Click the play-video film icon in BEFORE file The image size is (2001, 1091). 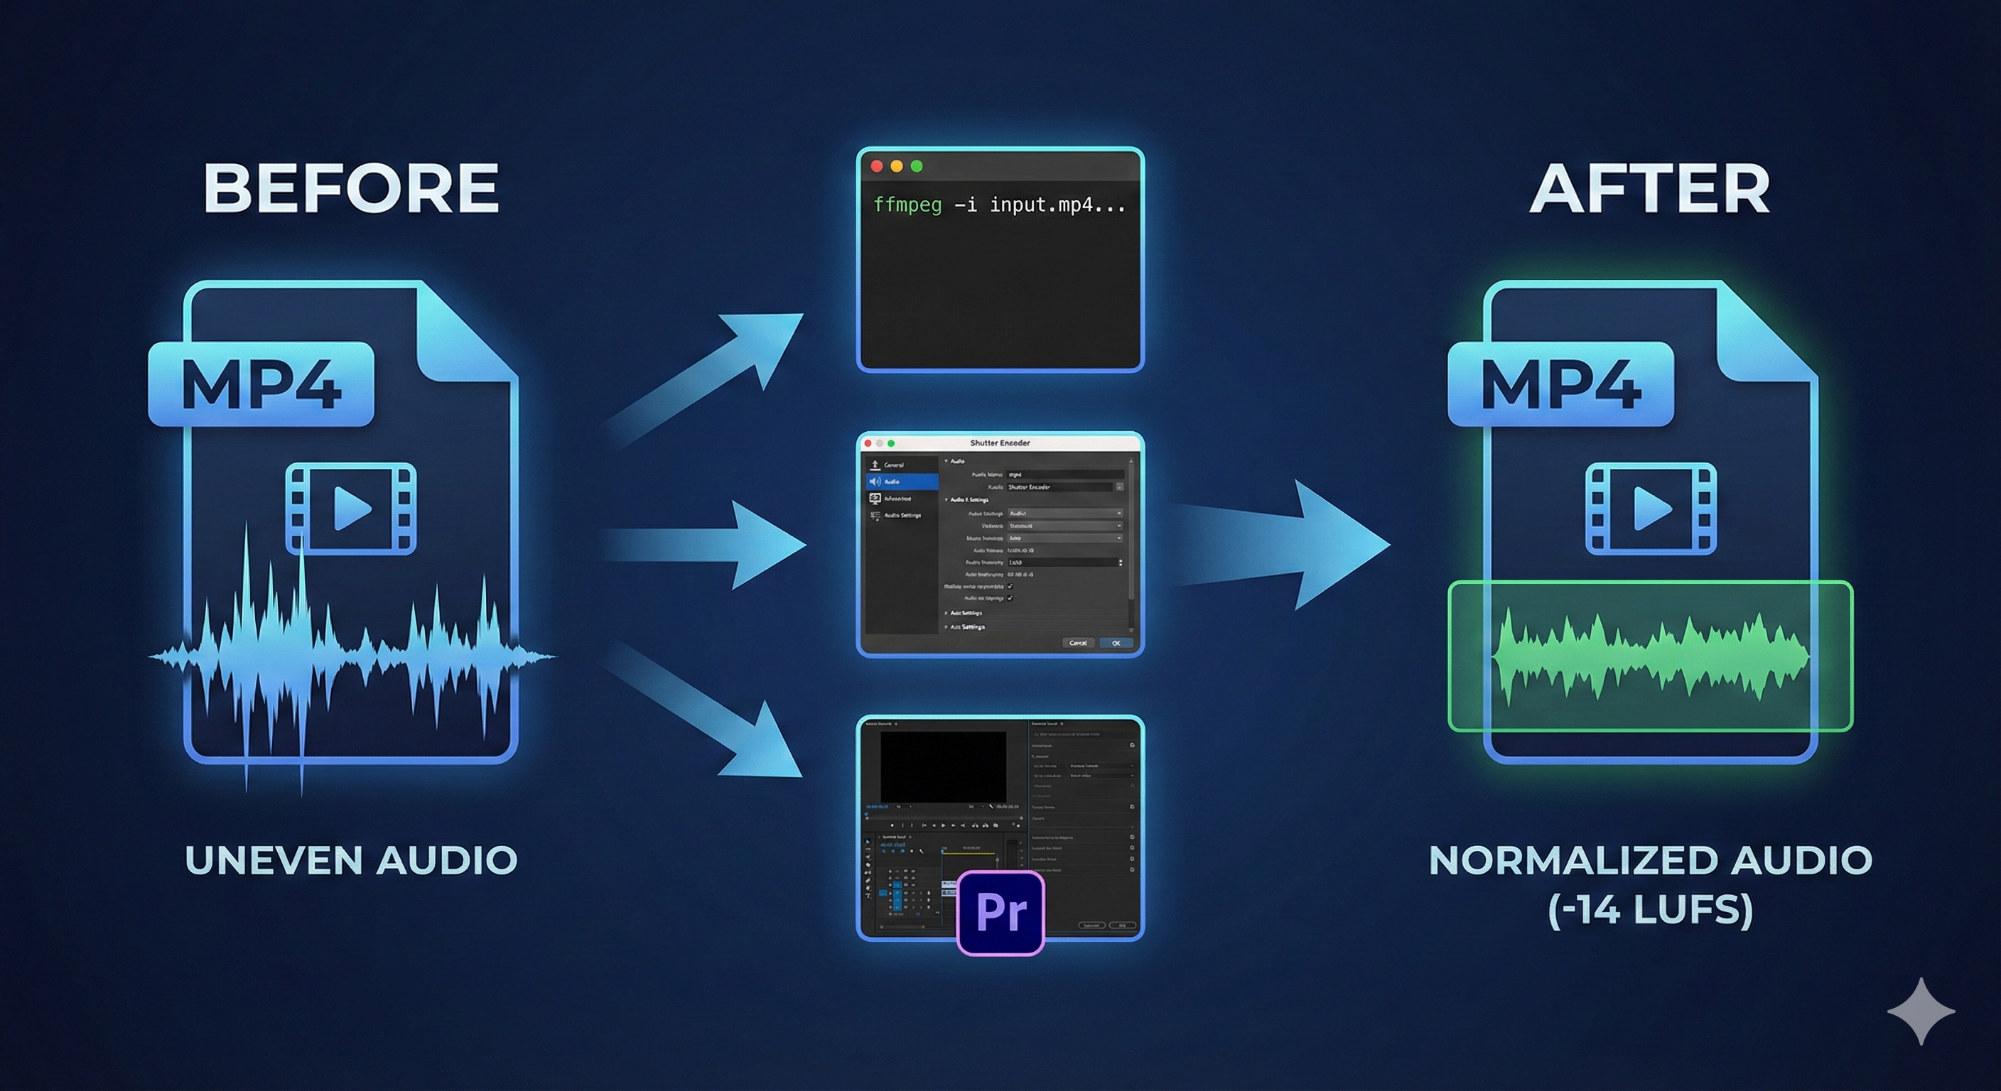pyautogui.click(x=351, y=509)
